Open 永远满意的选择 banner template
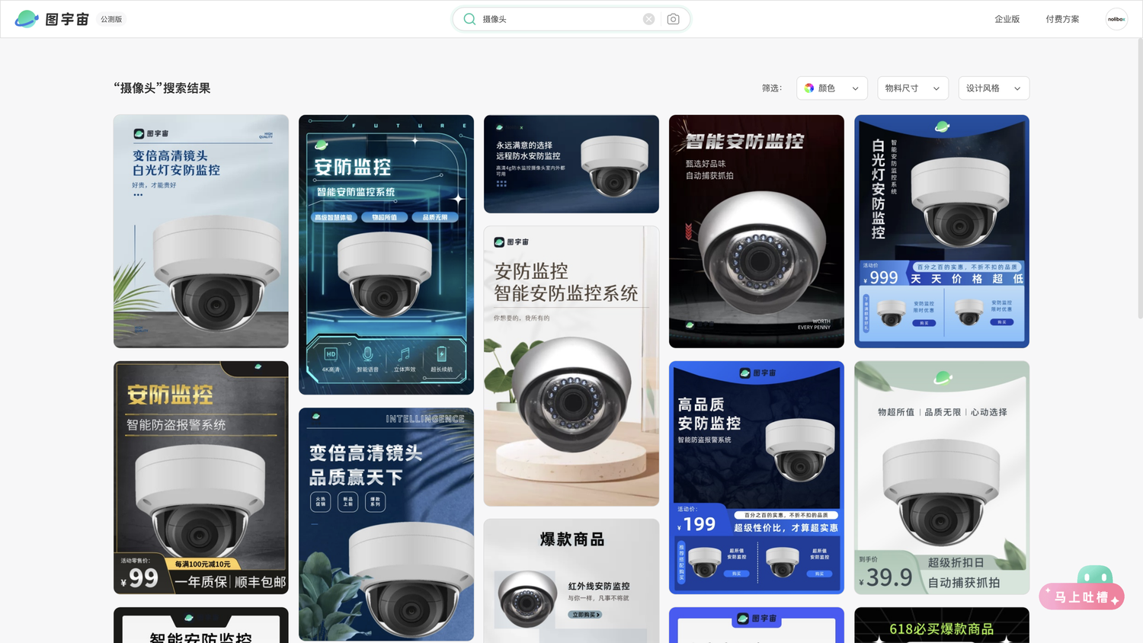The height and width of the screenshot is (643, 1143). [x=571, y=164]
